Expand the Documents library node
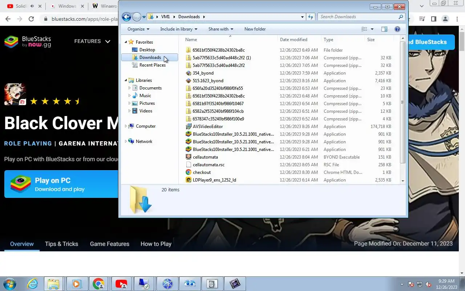 point(129,88)
